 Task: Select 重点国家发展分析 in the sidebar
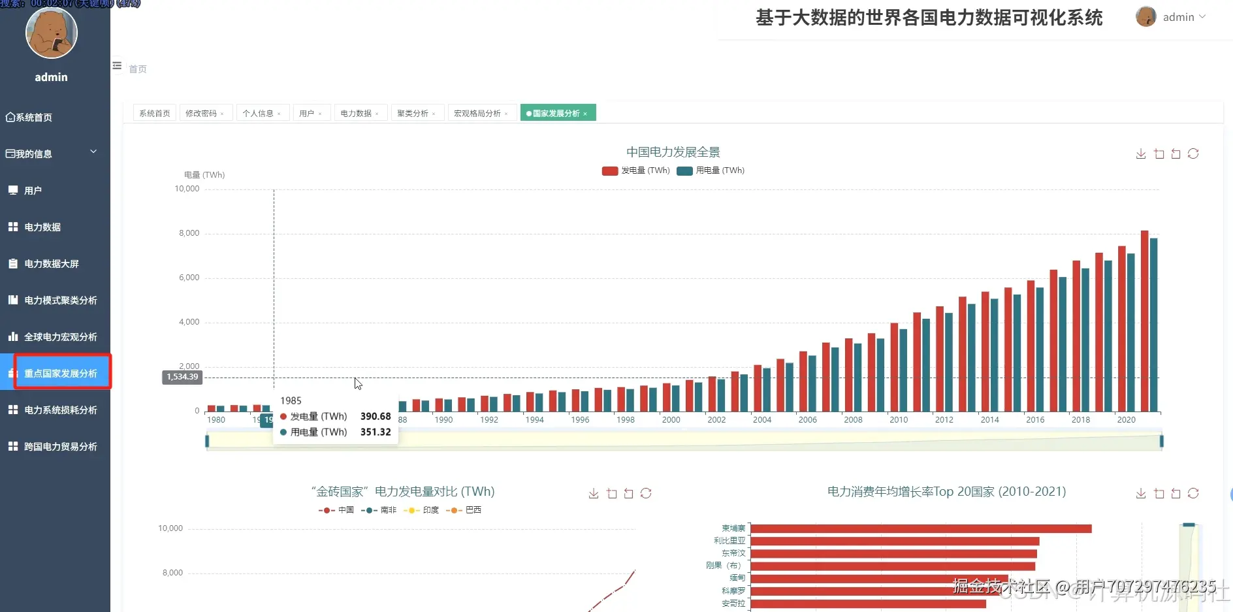(61, 373)
